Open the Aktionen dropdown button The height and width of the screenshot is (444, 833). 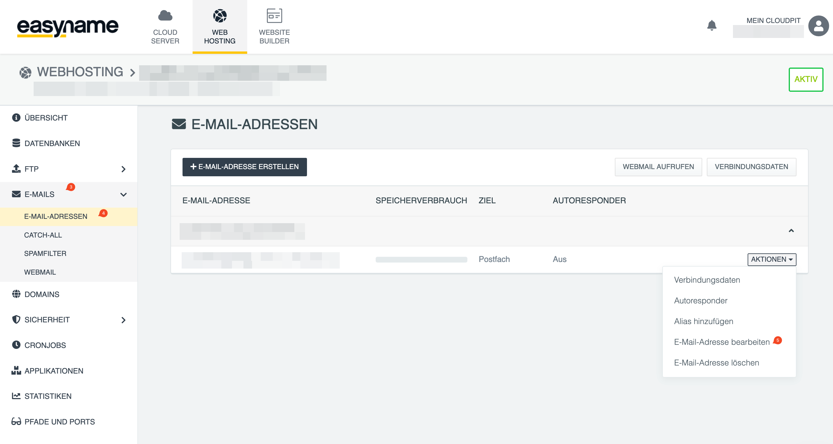tap(771, 259)
